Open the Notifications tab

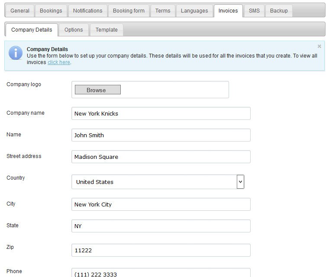88,11
